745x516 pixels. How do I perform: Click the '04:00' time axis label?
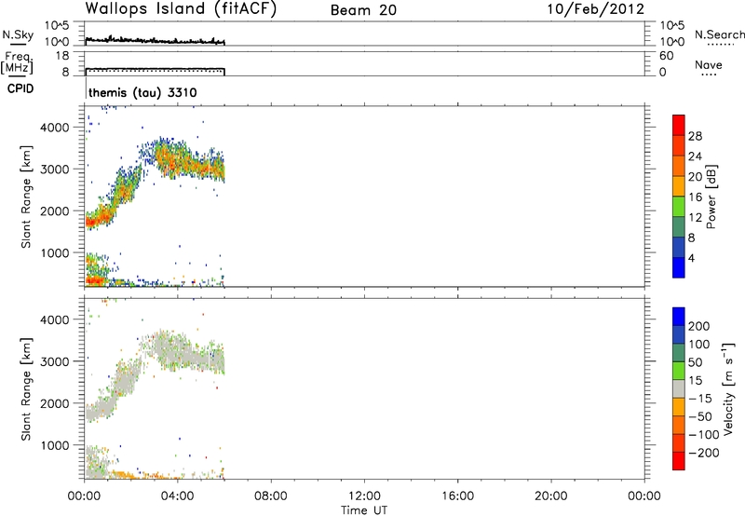click(x=177, y=496)
